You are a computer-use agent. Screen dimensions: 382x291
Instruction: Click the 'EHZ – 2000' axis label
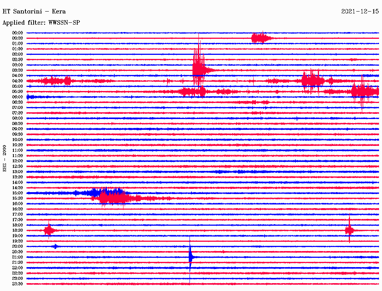4,159
